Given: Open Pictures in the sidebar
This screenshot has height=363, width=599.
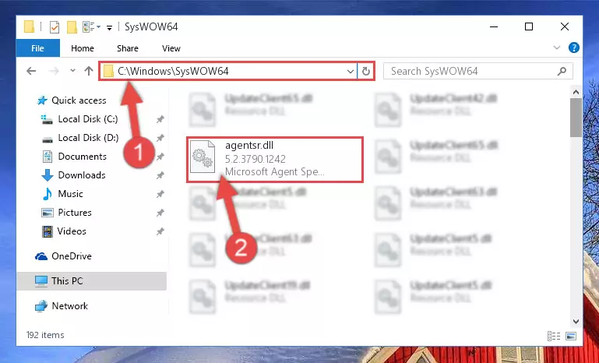Looking at the screenshot, I should tap(75, 213).
